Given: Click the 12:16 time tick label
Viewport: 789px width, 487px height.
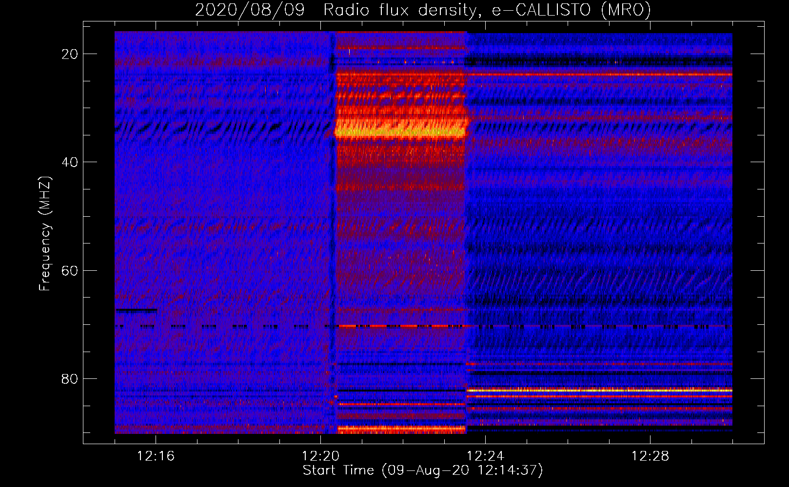Looking at the screenshot, I should pos(156,456).
